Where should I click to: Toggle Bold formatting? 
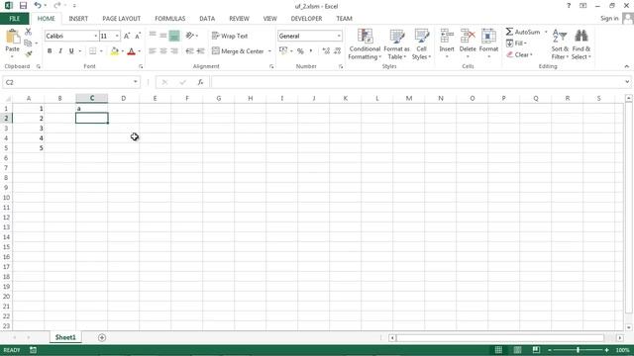click(50, 50)
